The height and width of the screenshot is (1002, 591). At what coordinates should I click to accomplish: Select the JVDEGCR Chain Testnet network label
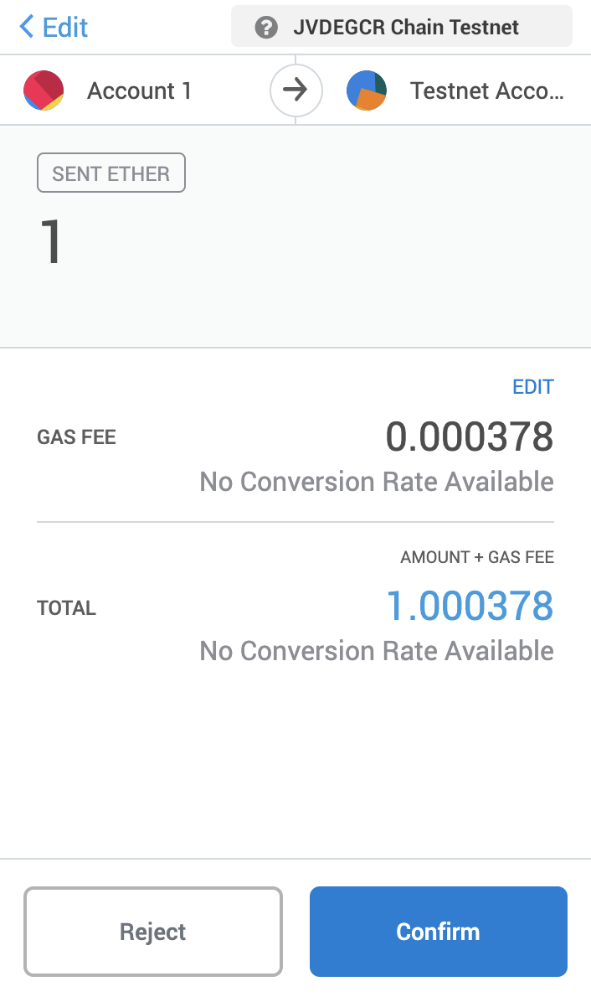point(406,28)
